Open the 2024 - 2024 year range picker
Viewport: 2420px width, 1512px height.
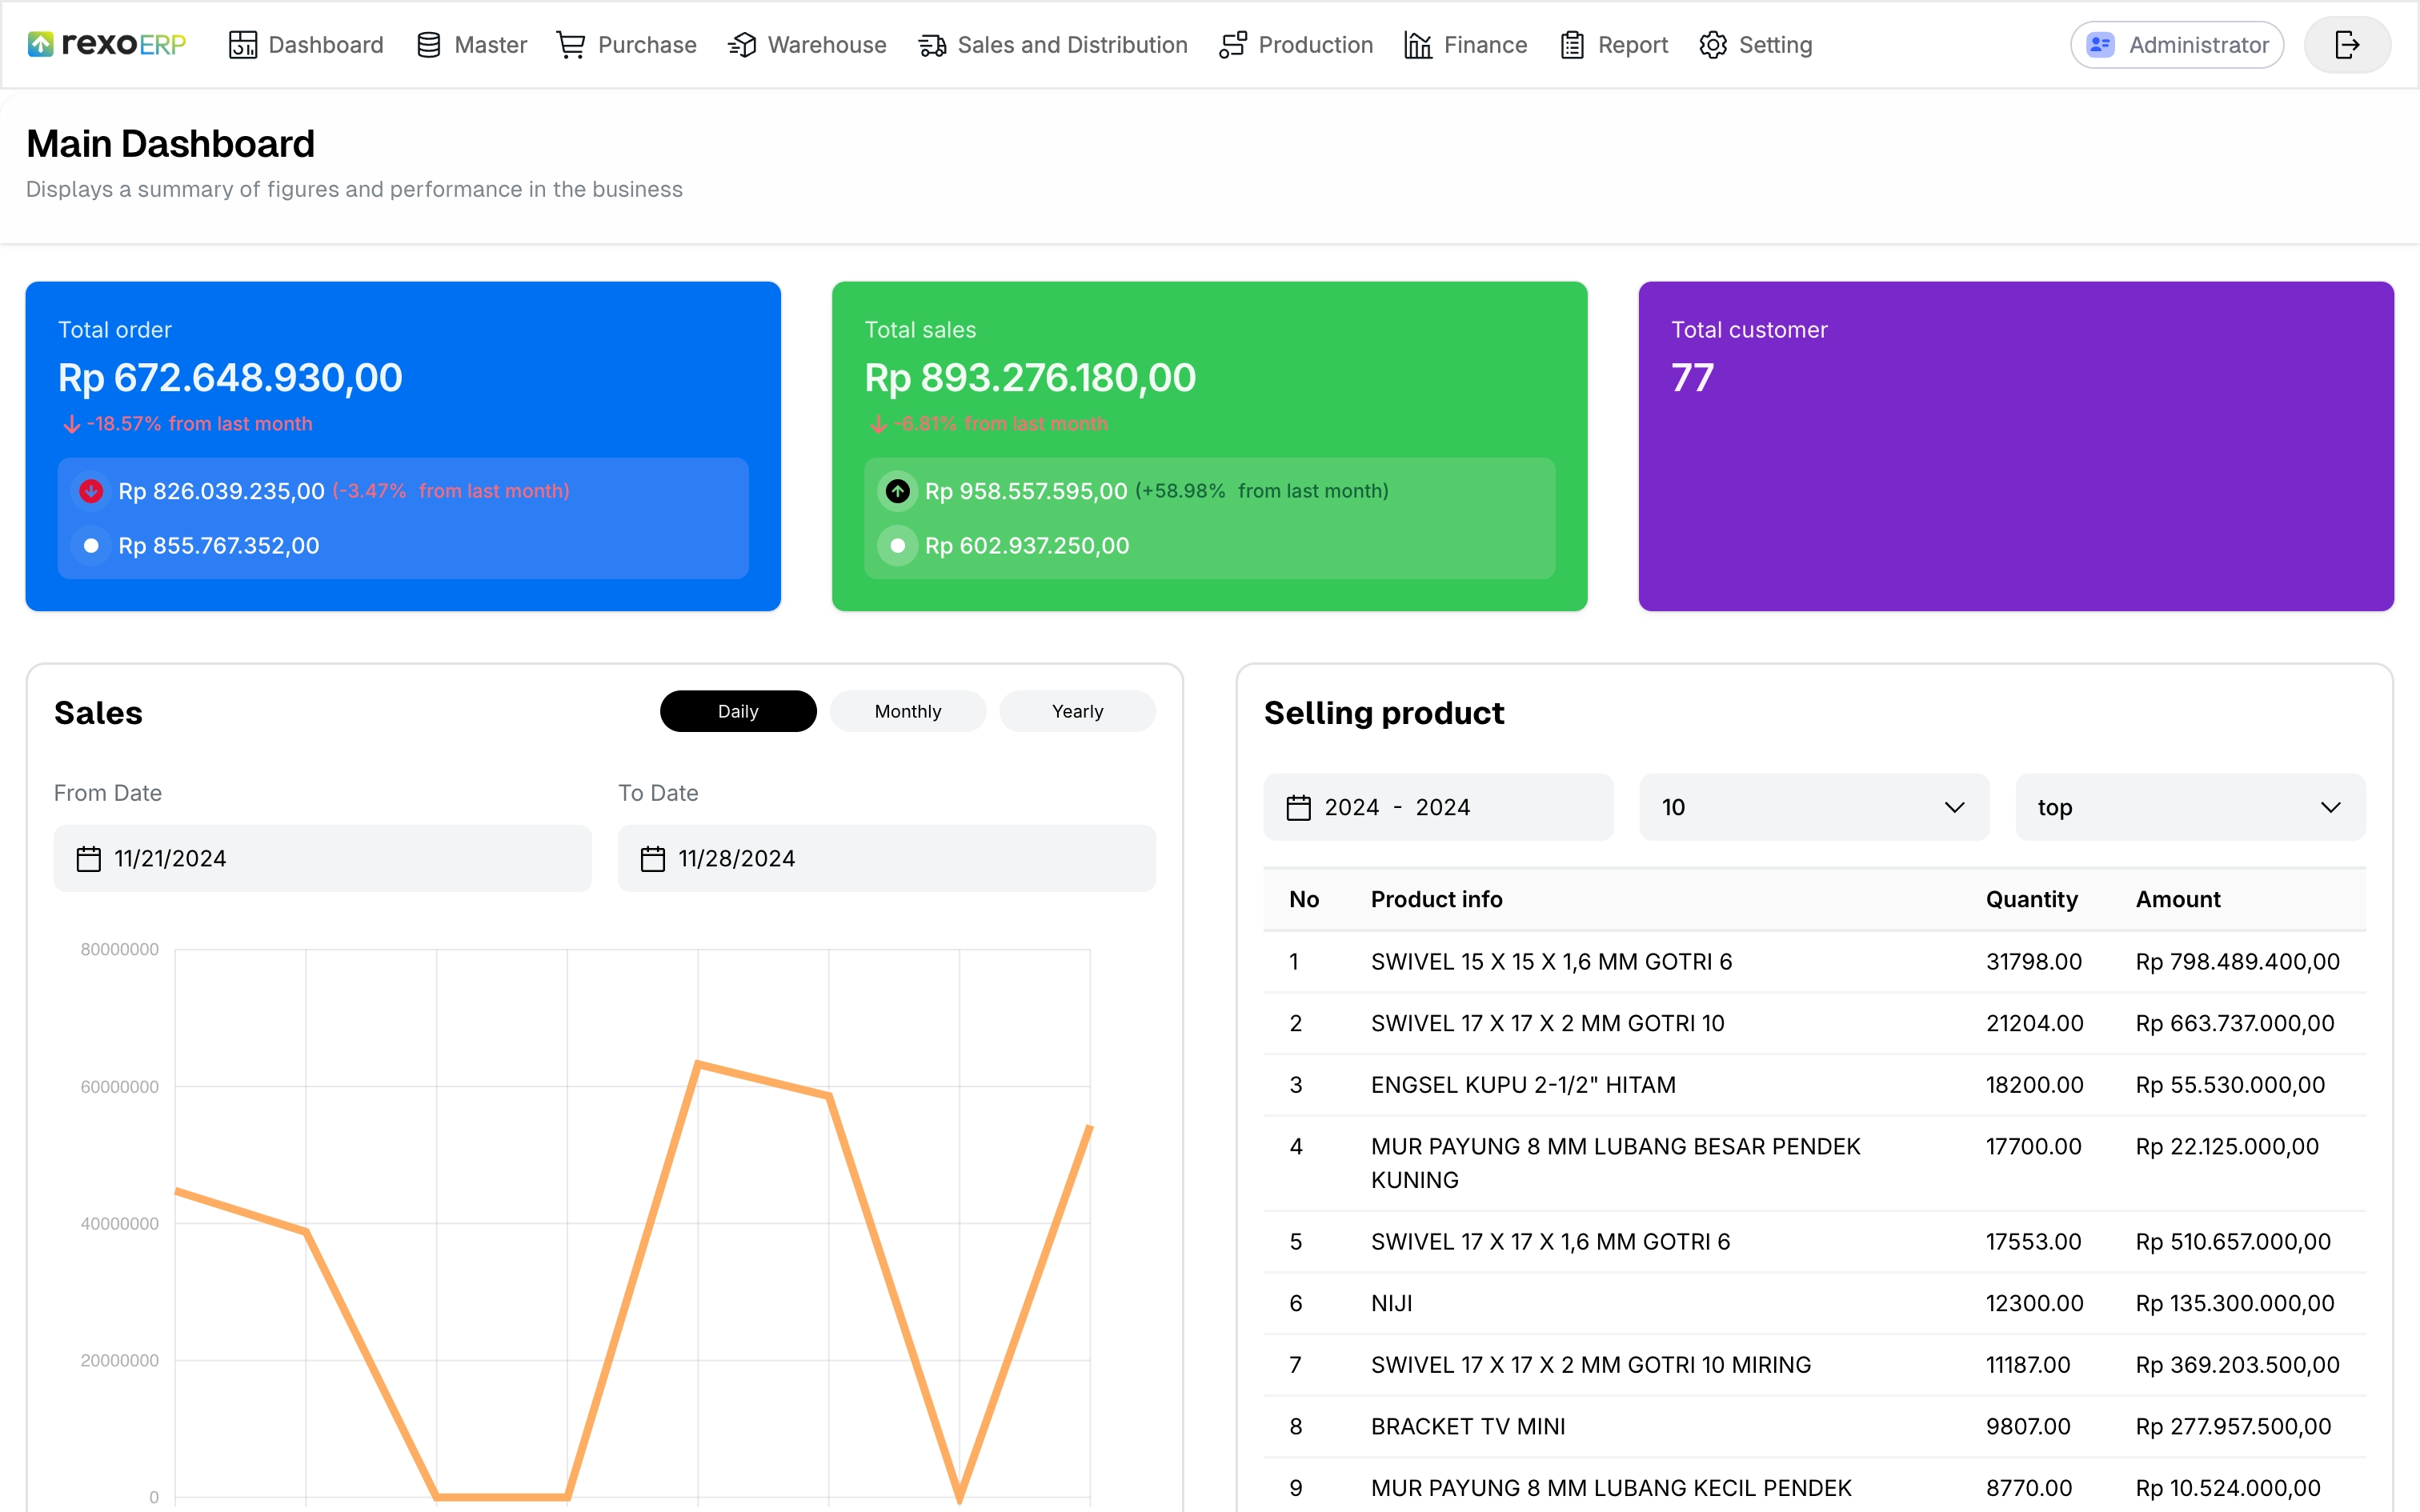click(x=1438, y=807)
